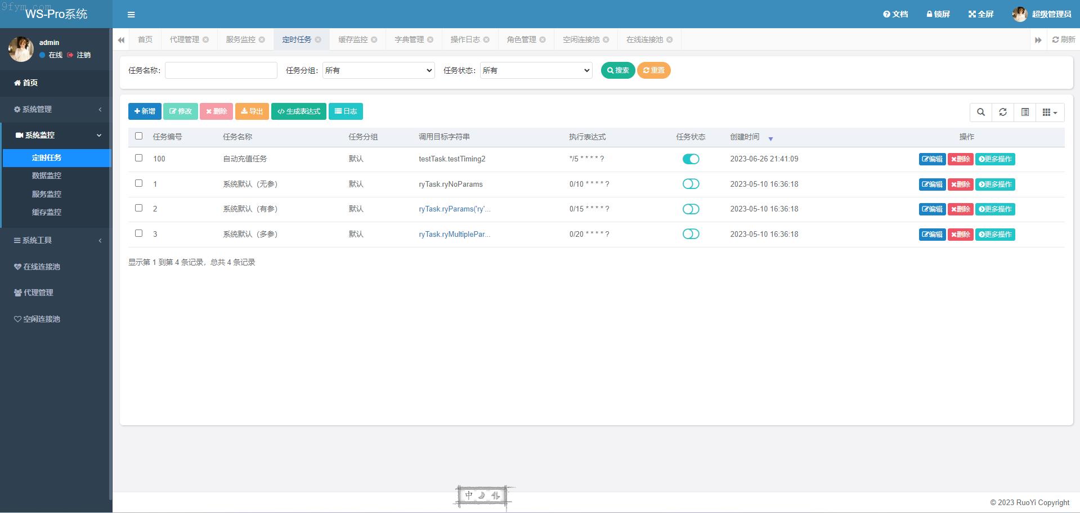Close the 代理管理 tab via its x icon
This screenshot has height=513, width=1080.
pyautogui.click(x=206, y=39)
